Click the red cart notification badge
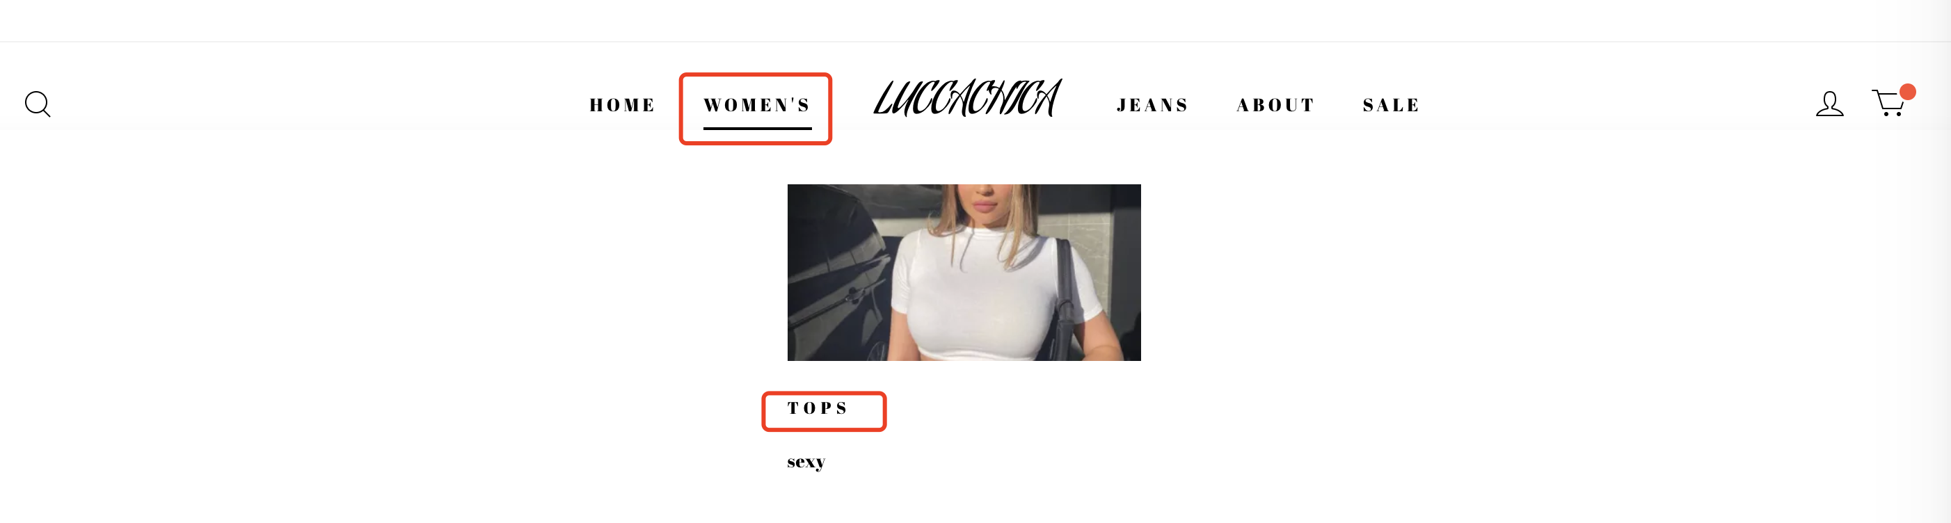The image size is (1951, 523). coord(1908,92)
